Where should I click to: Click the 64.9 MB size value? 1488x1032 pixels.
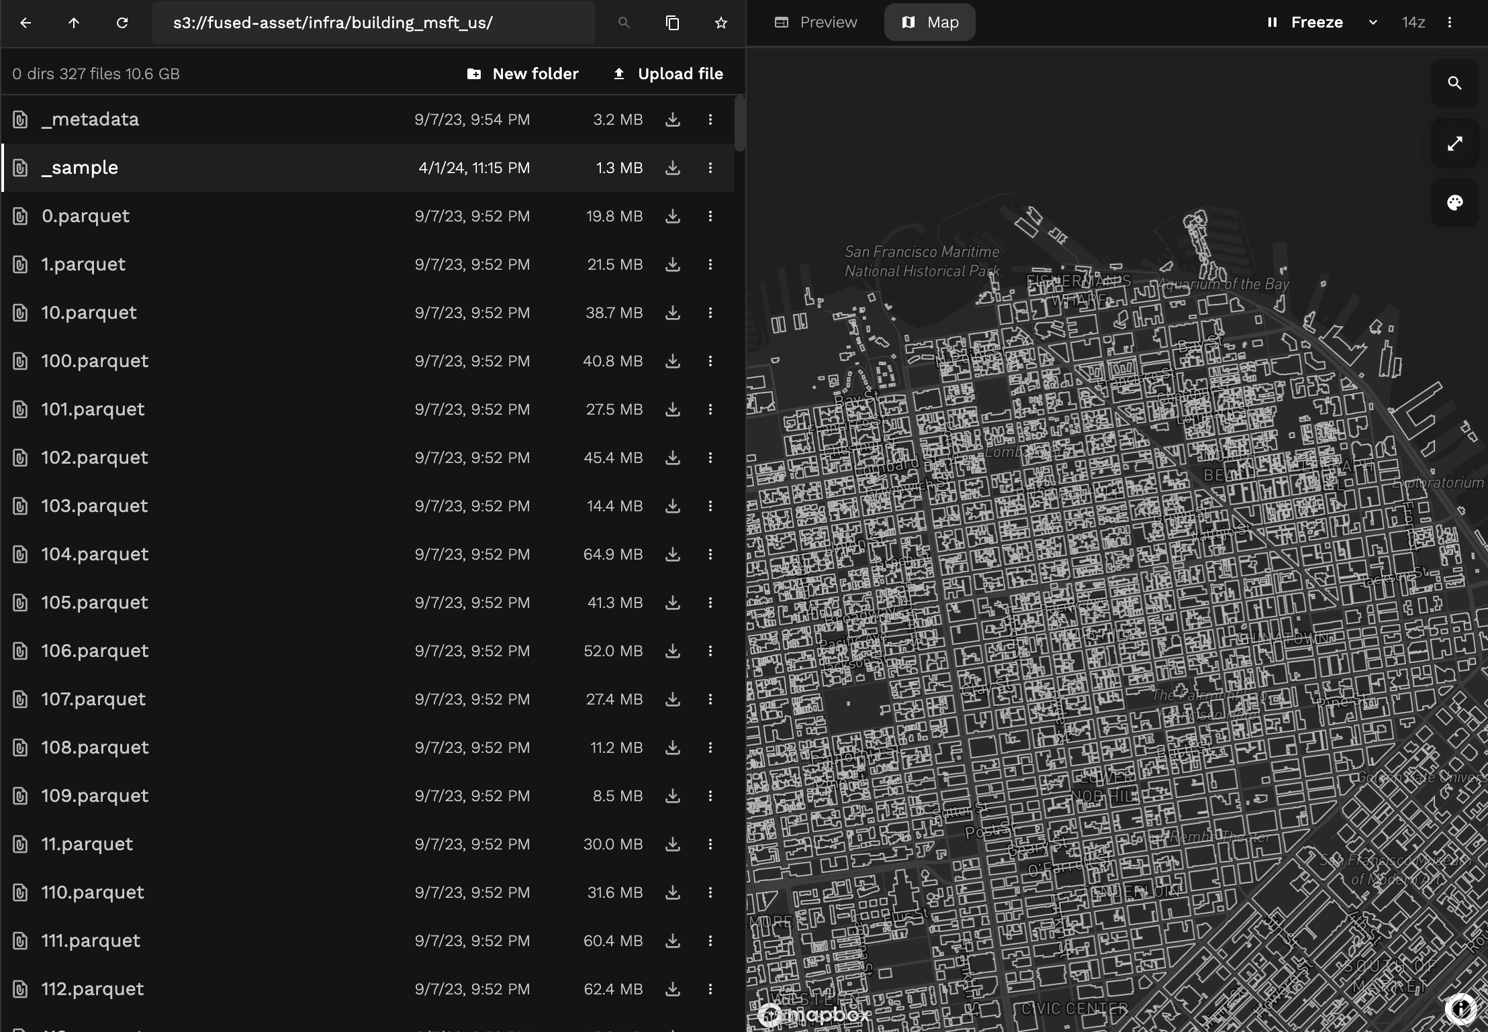[613, 554]
